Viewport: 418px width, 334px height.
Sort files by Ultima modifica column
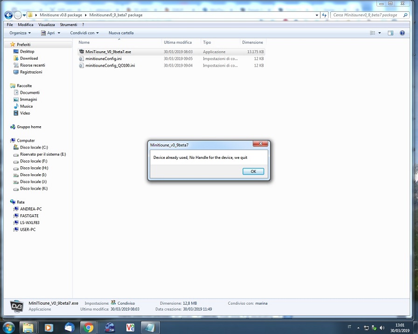pyautogui.click(x=178, y=42)
